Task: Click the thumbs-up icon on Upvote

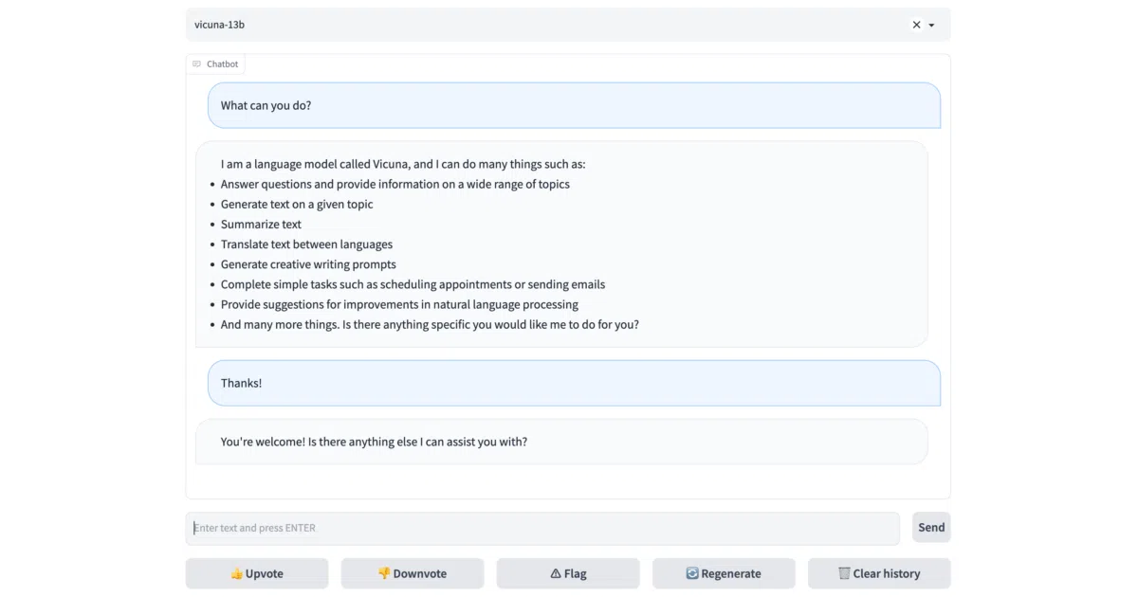Action: [237, 573]
